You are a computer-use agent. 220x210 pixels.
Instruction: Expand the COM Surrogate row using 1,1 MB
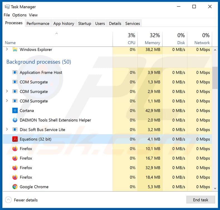click(x=7, y=101)
